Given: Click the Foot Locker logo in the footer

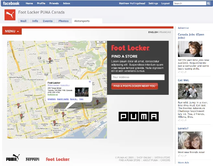Looking at the screenshot, I should pyautogui.click(x=58, y=159).
